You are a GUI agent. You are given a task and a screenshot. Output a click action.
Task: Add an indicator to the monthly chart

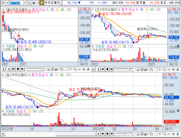pos(57,69)
